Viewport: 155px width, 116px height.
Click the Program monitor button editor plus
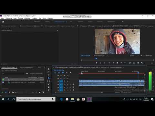152,63
